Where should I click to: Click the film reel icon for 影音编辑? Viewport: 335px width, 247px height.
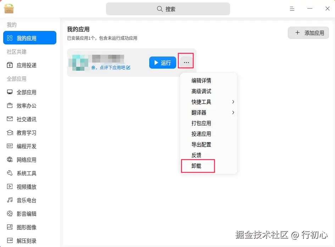pyautogui.click(x=10, y=214)
